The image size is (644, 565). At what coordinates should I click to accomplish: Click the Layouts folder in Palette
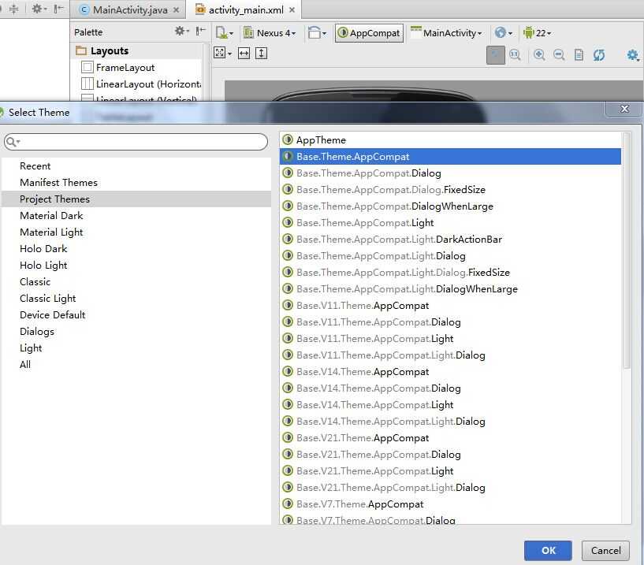click(102, 51)
